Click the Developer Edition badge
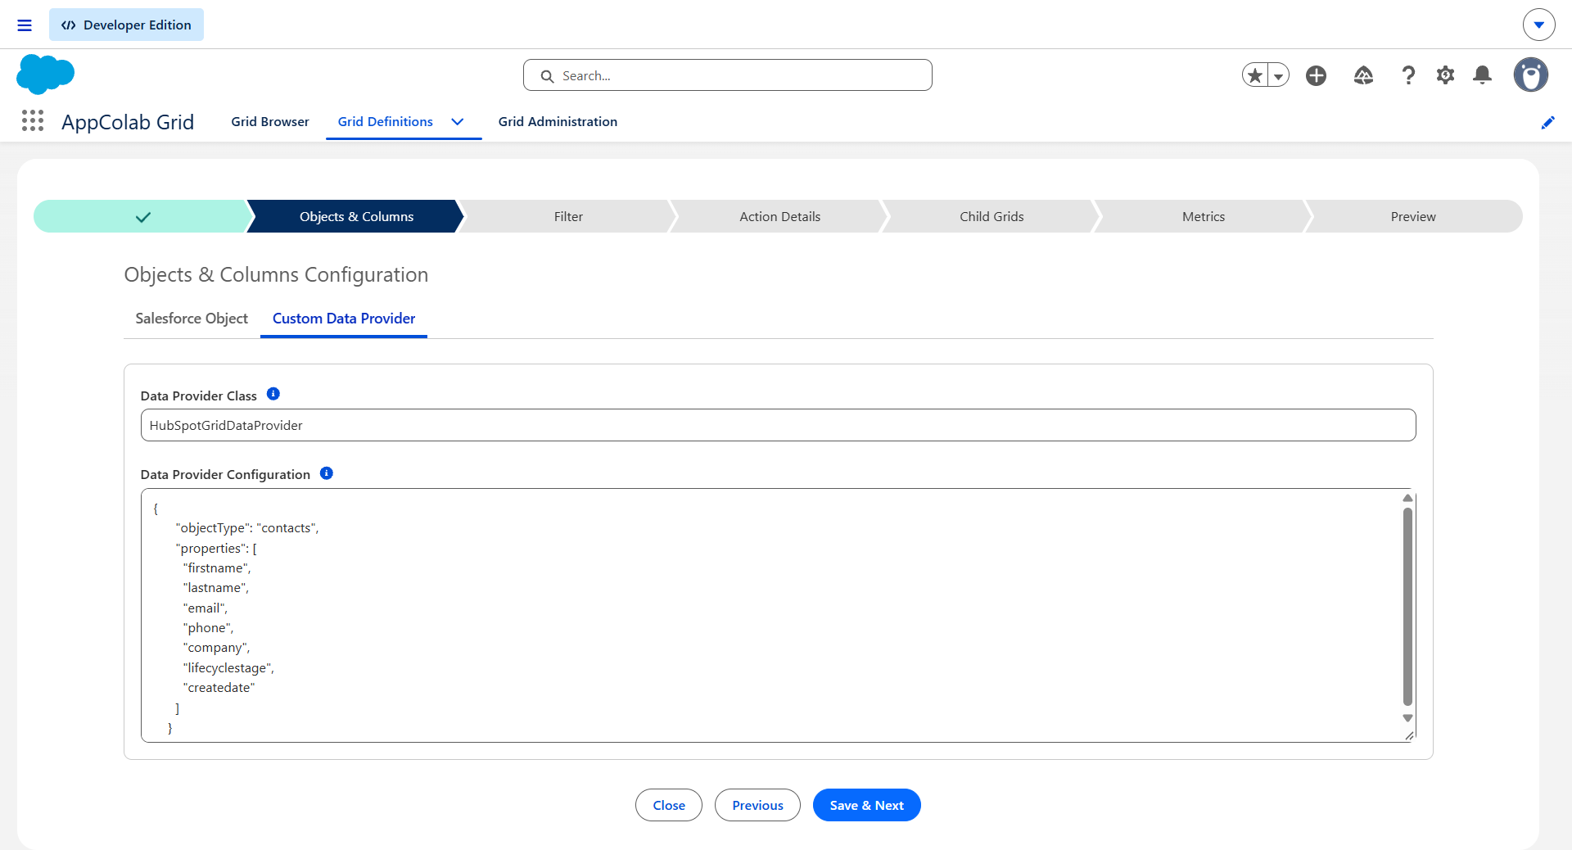Viewport: 1572px width, 850px height. click(126, 25)
